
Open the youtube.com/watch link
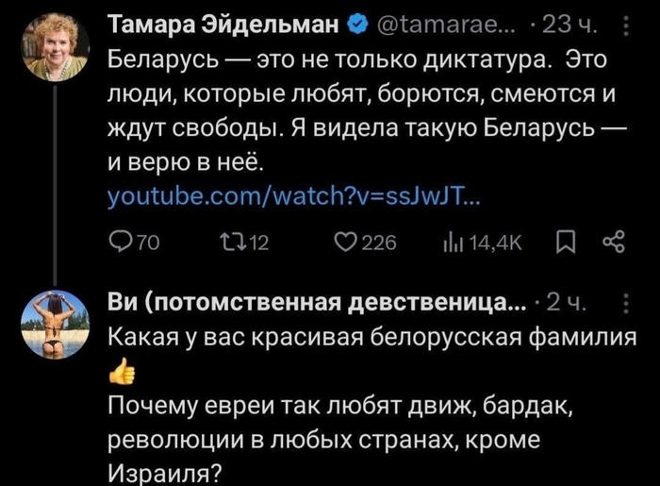[x=294, y=197]
